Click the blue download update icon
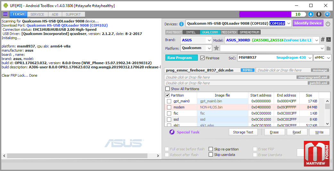This screenshot has width=334, height=171. click(x=311, y=14)
